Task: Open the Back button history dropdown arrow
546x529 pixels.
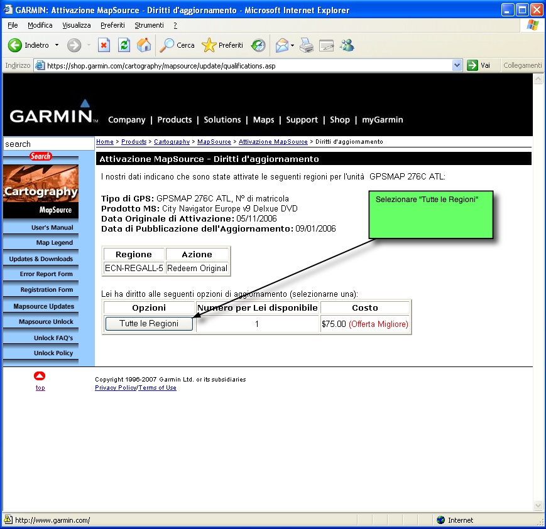Action: [x=57, y=45]
